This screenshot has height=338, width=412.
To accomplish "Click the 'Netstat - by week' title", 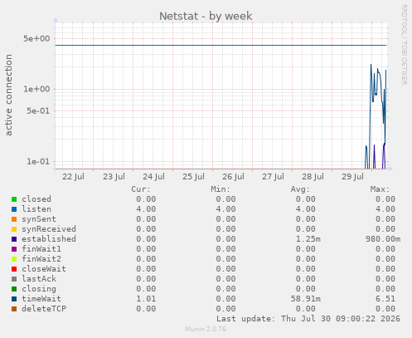I will 206,16.
